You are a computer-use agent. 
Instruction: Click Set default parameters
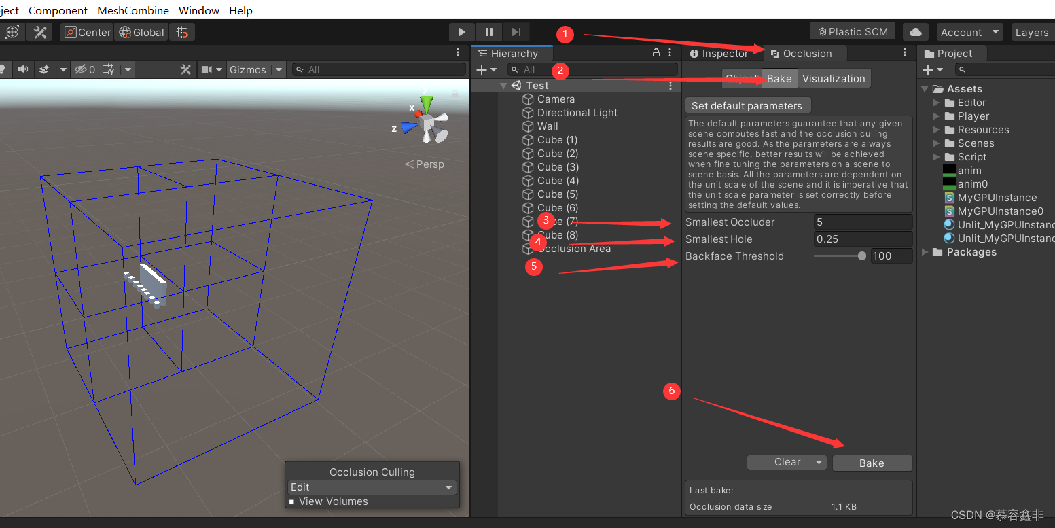coord(747,105)
